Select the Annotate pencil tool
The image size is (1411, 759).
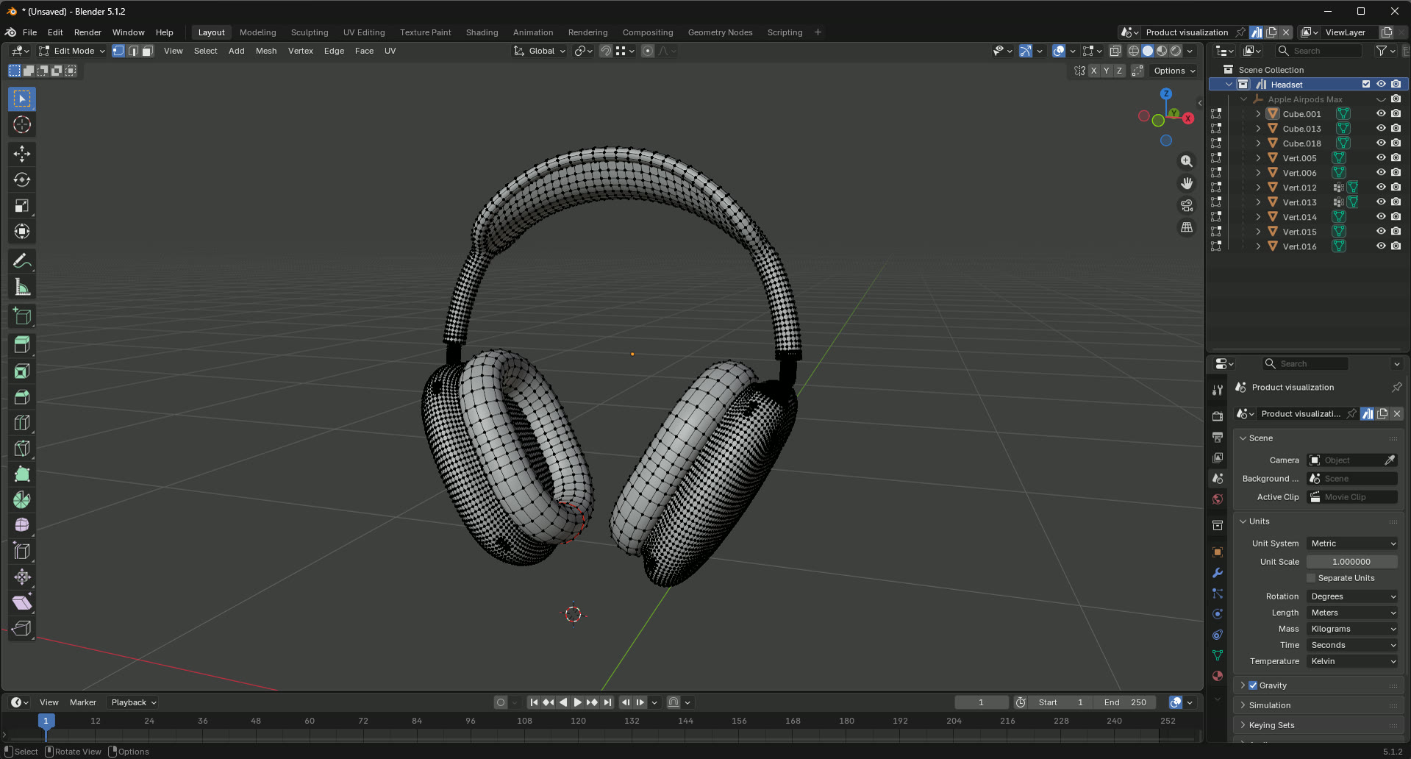[22, 262]
